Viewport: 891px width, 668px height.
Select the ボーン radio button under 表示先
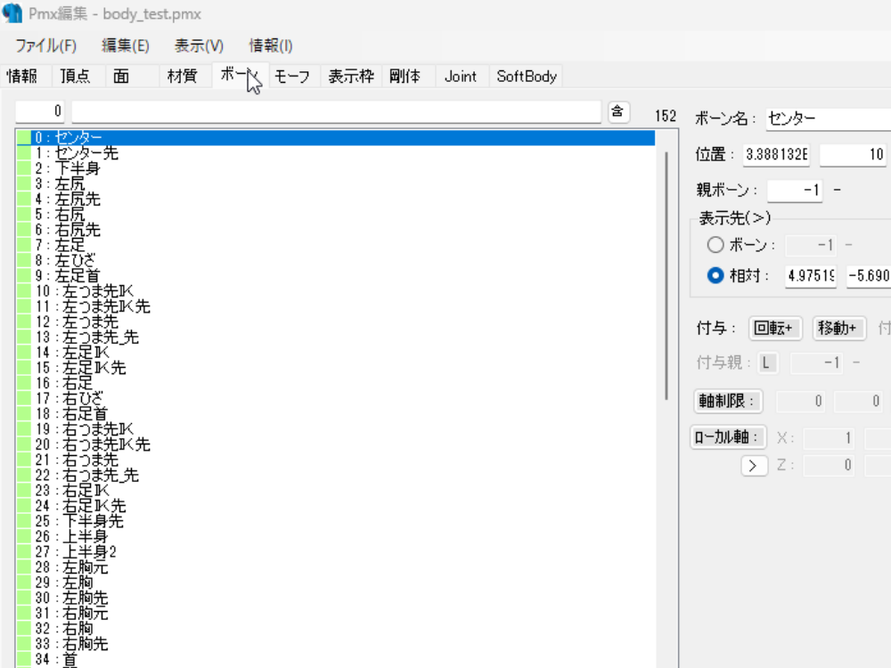[x=715, y=245]
